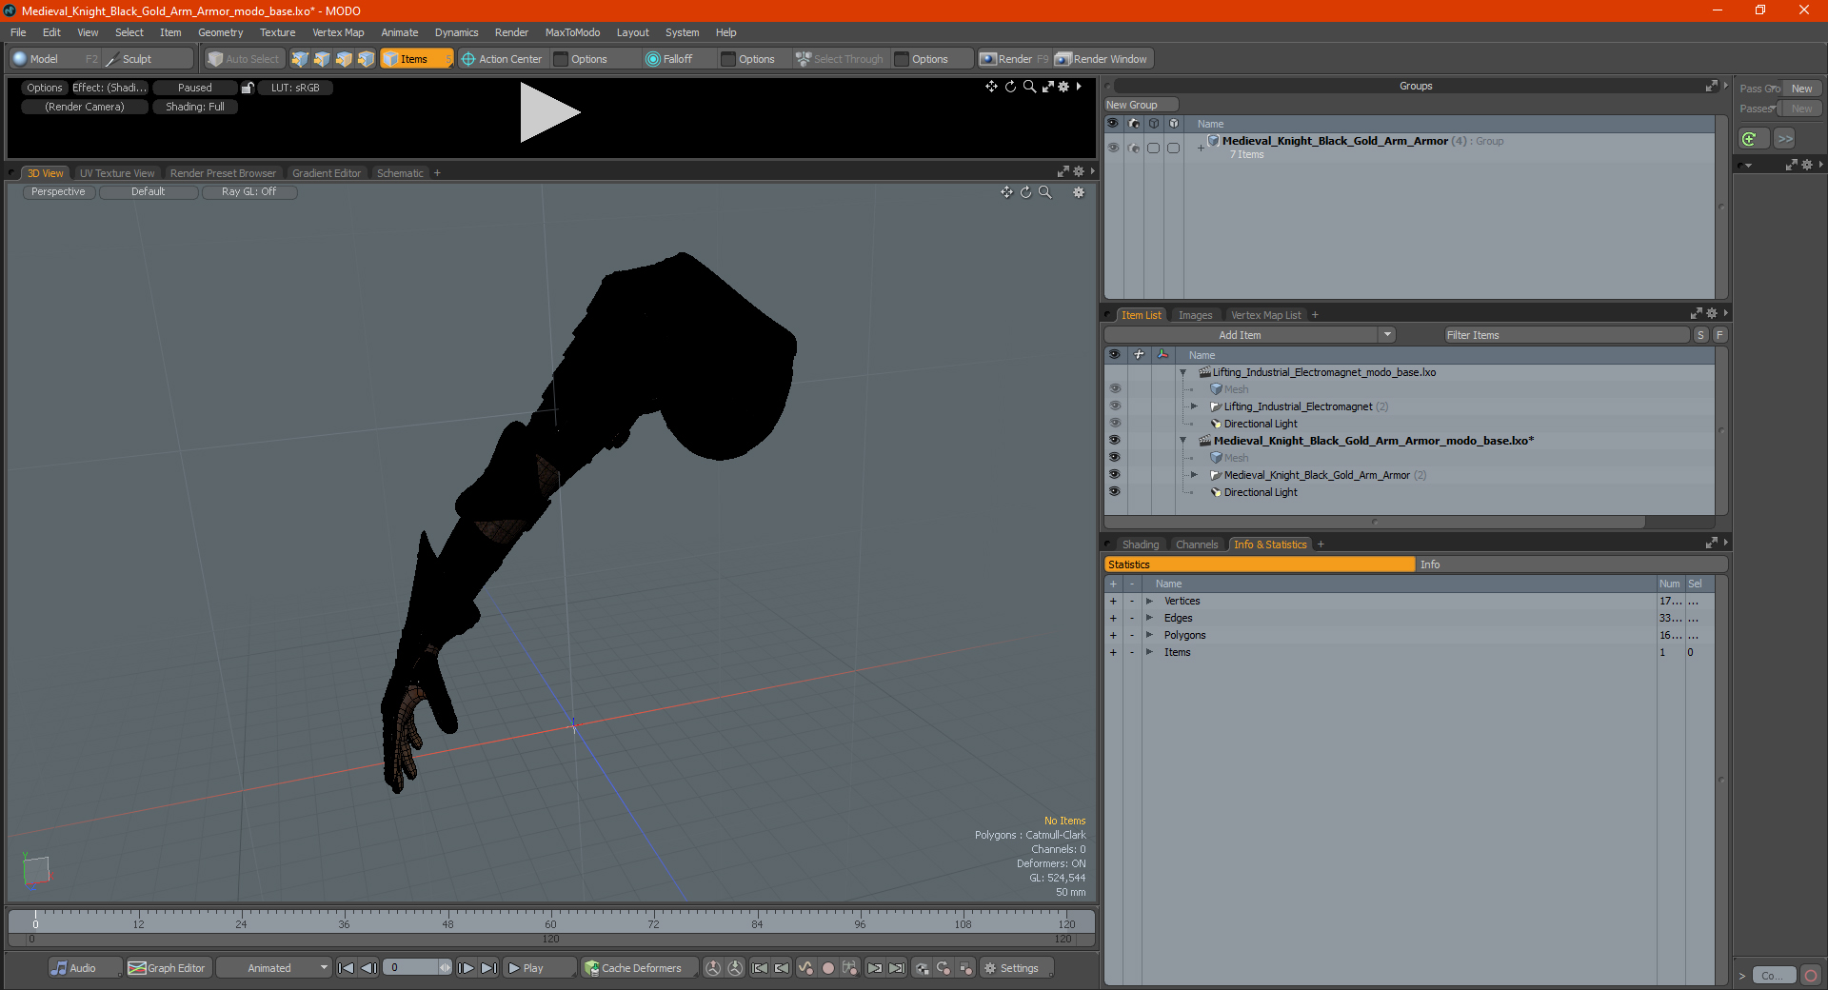This screenshot has width=1828, height=990.
Task: Toggle select checkbox of Medieval_Knight group row
Action: point(1153,148)
